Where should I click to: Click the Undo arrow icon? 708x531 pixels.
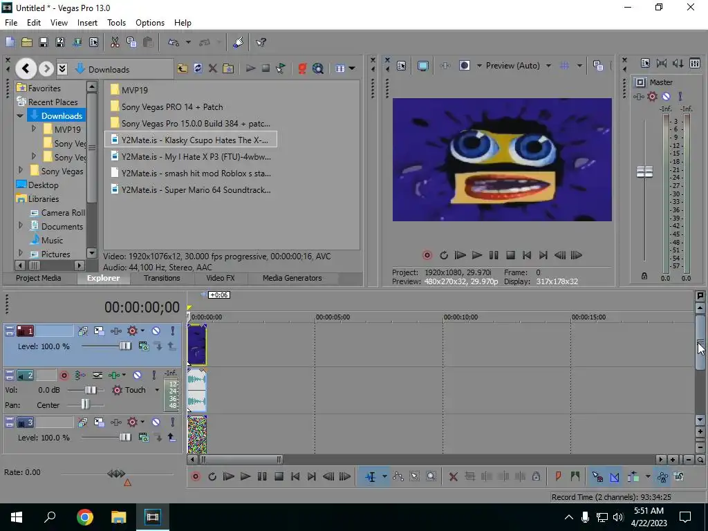click(174, 42)
